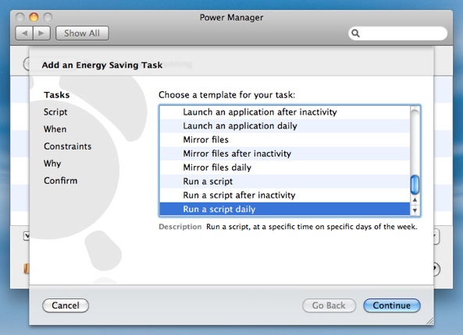Select the Why step in sidebar
Viewport: 463px width, 335px height.
pyautogui.click(x=52, y=164)
